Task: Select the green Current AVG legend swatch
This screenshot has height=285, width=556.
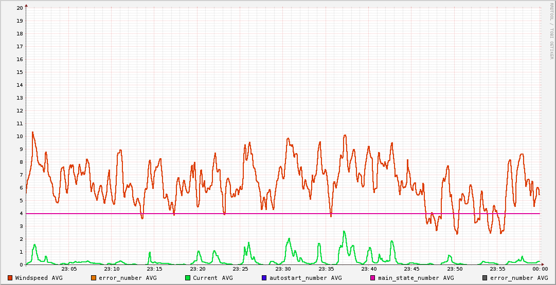Action: [x=188, y=278]
